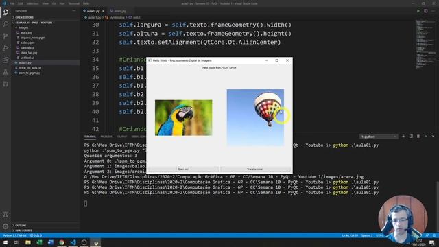This screenshot has height=247, width=439.
Task: Open editor More Actions ellipsis
Action: 433,11
